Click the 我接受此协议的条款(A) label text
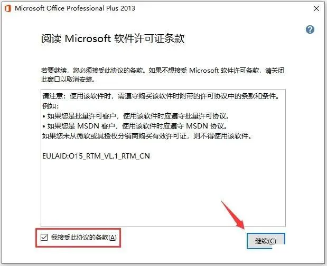 coord(84,238)
